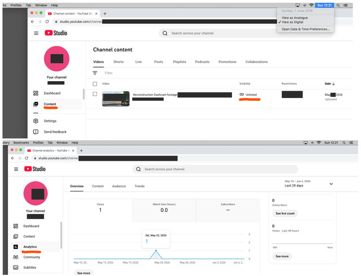Click Sun 12:21 clock in upper menu bar
Viewport: 361px width, 276px height.
[x=324, y=5]
